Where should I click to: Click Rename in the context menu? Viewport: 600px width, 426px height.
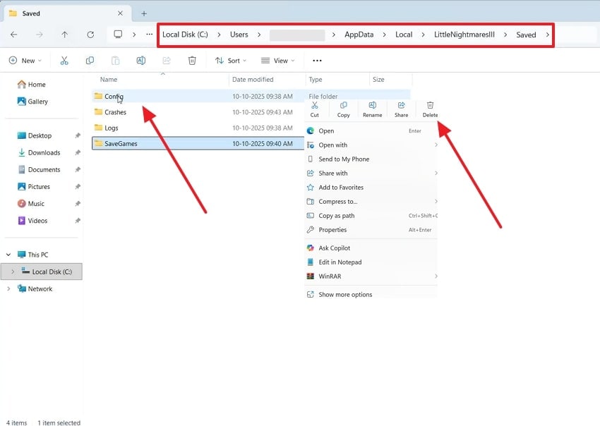pos(372,109)
